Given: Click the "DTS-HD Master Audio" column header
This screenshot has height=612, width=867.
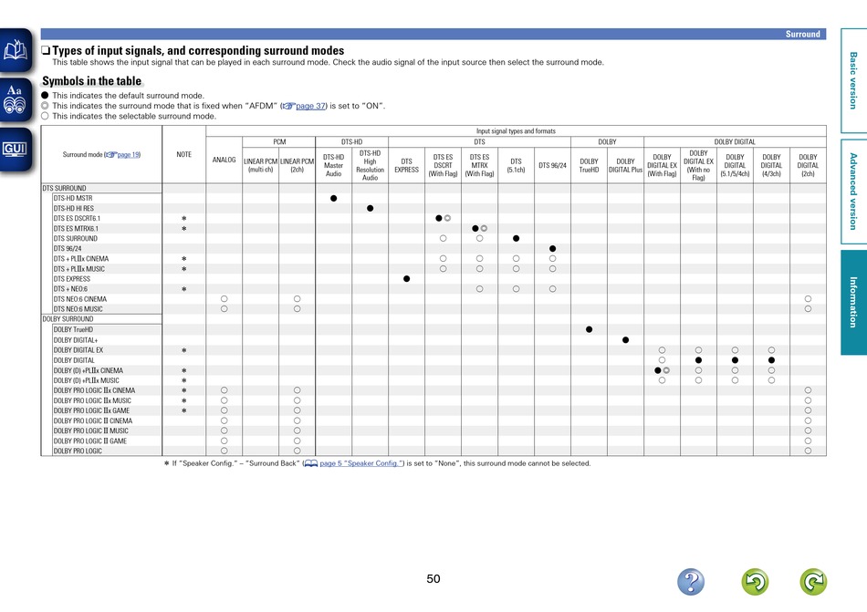Looking at the screenshot, I should [x=333, y=165].
